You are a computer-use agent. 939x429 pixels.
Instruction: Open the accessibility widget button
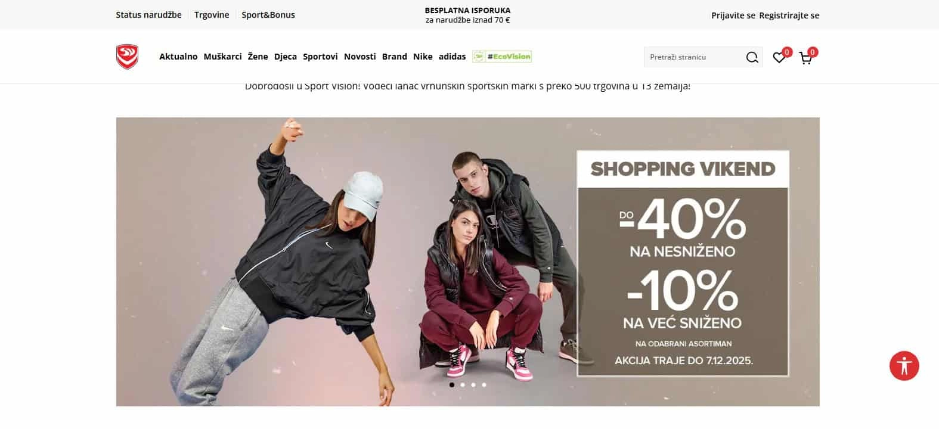(x=904, y=366)
